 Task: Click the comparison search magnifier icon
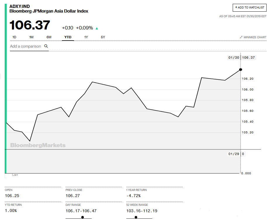46,46
